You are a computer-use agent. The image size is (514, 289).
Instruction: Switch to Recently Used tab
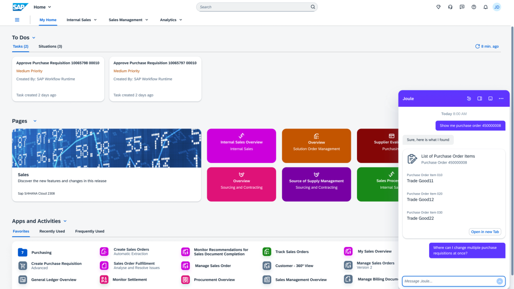coord(52,231)
